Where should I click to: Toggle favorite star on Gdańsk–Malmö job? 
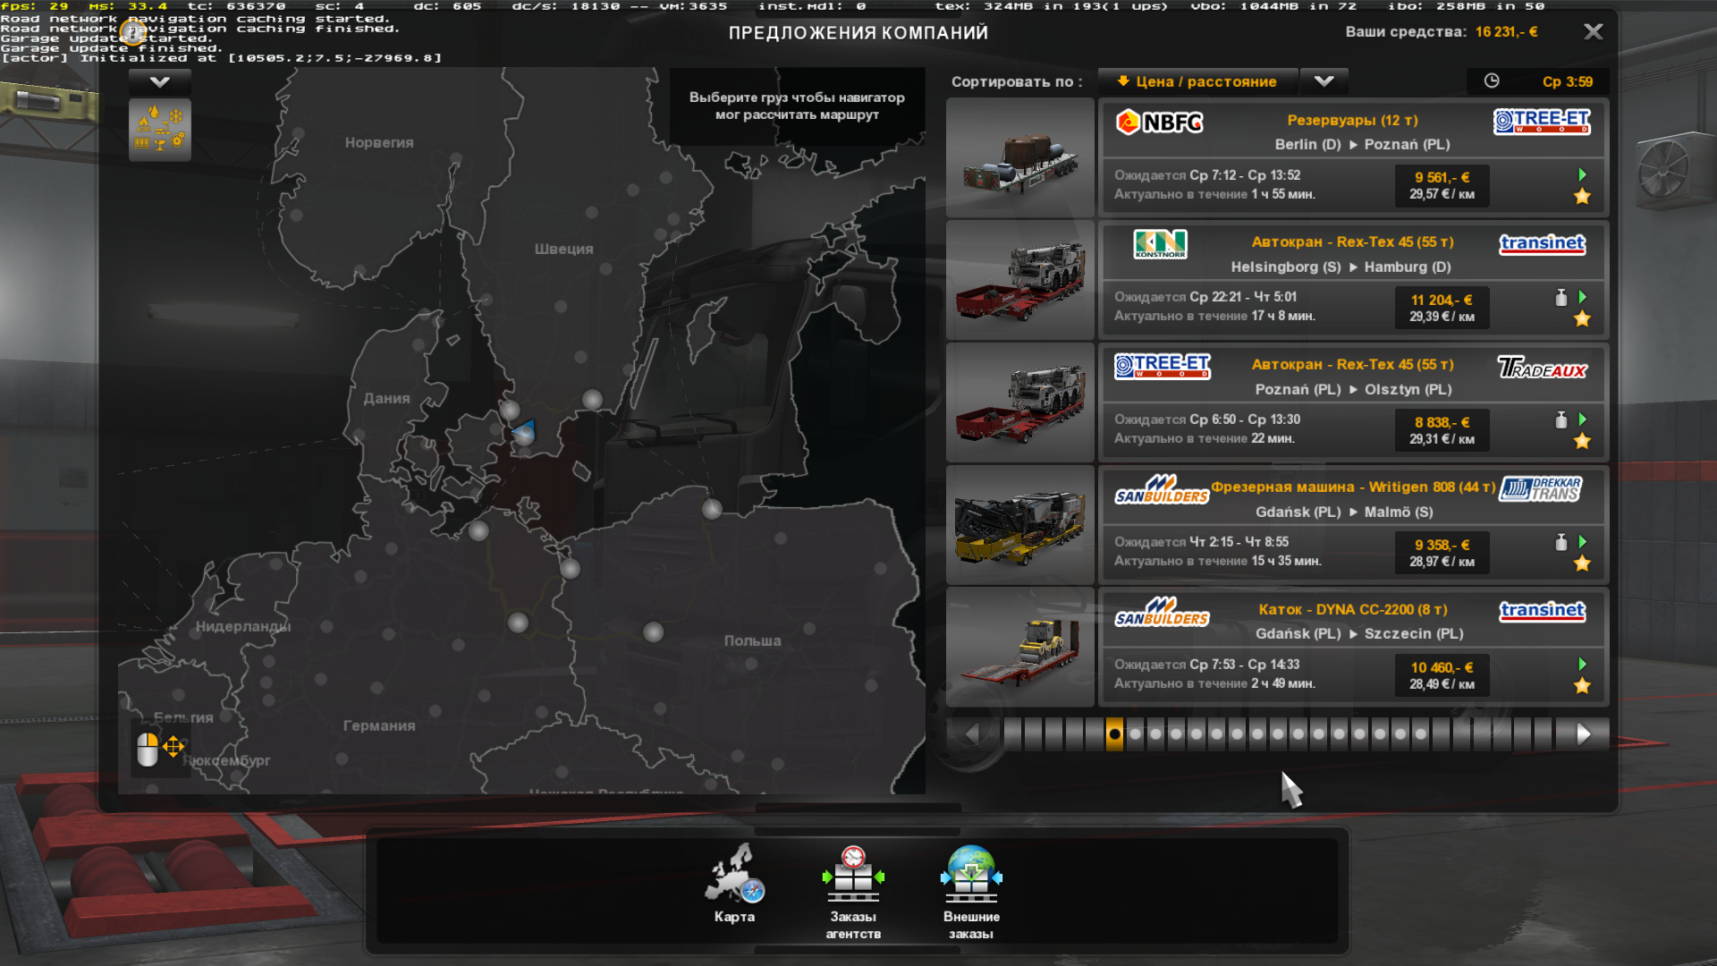click(1582, 563)
